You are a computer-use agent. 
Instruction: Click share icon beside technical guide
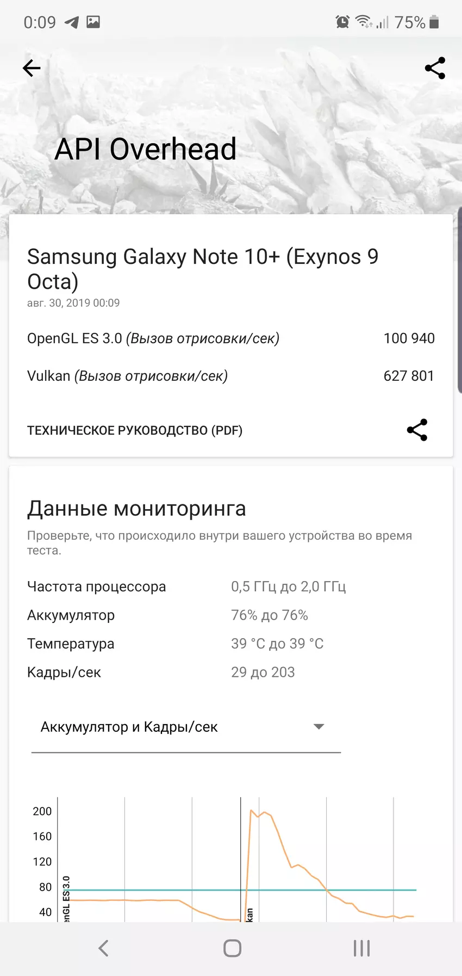417,430
